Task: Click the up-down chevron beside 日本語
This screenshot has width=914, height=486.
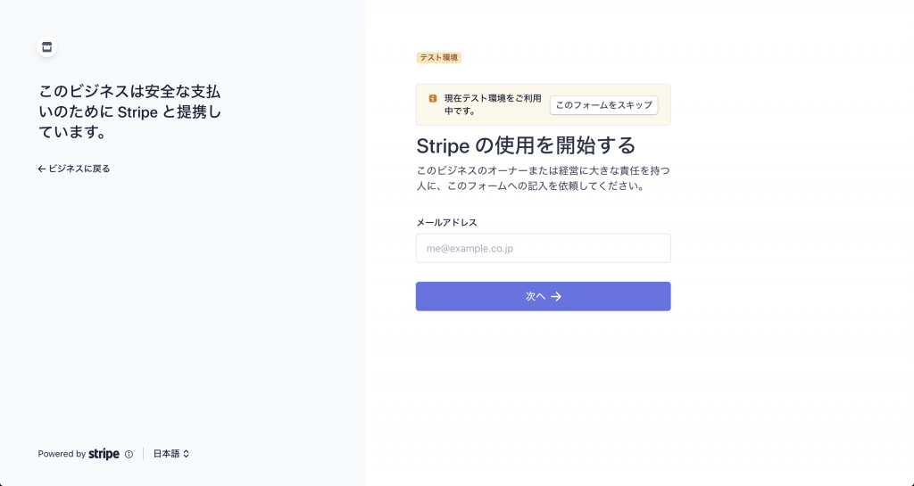Action: pos(186,454)
